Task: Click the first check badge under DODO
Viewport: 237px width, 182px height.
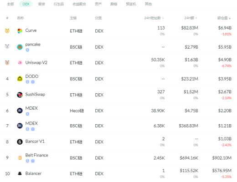Action: (27, 82)
